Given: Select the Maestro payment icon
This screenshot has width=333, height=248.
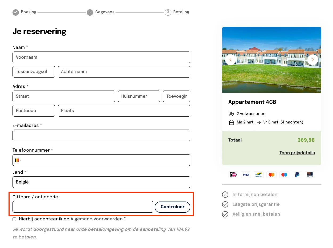Looking at the screenshot, I should coord(284,174).
